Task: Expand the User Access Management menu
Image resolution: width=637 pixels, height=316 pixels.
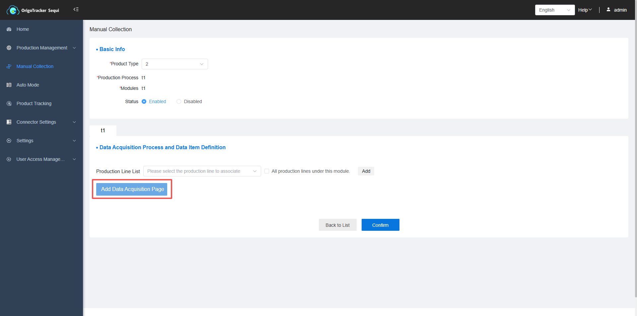Action: coord(40,159)
